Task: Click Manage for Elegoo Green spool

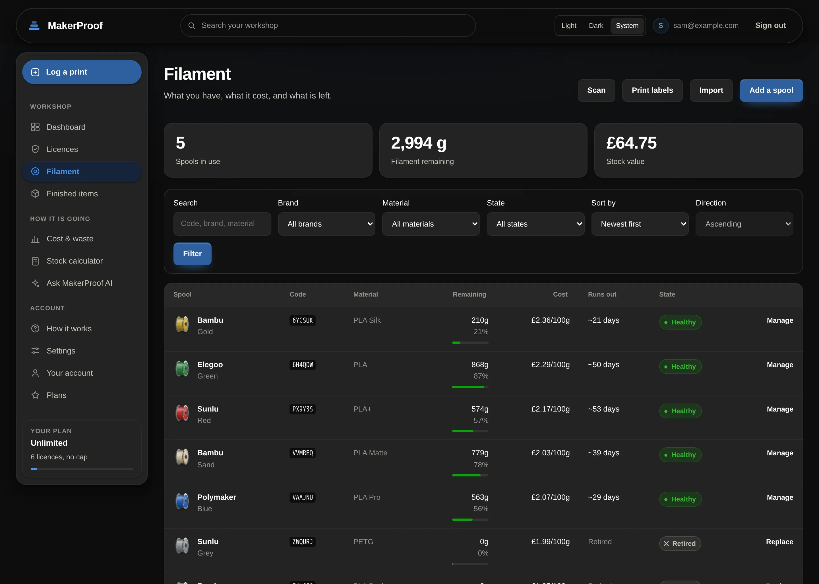Action: point(780,365)
